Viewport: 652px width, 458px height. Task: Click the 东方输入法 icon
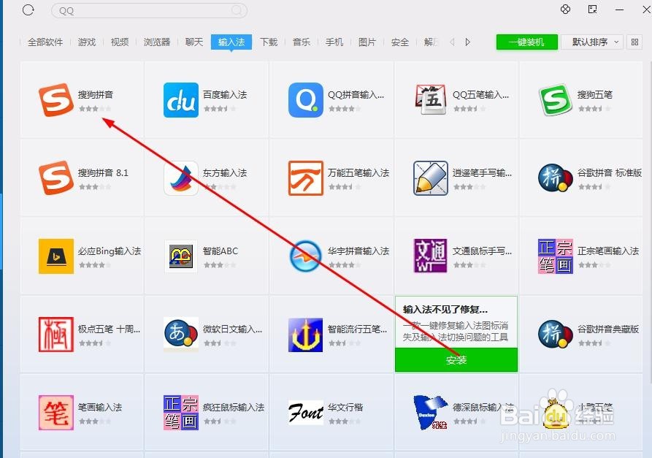181,178
